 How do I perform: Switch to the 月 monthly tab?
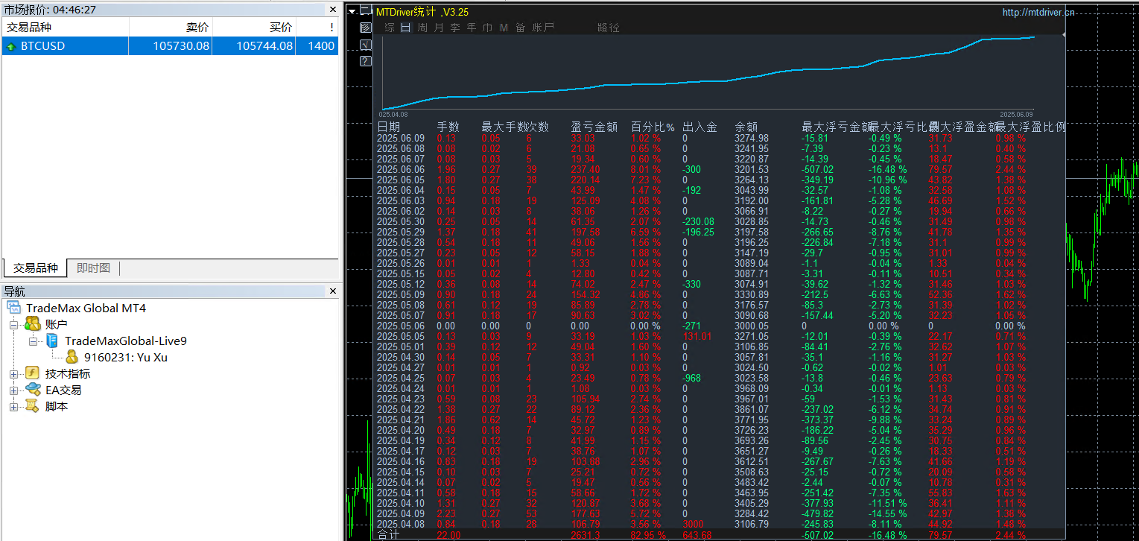[439, 28]
